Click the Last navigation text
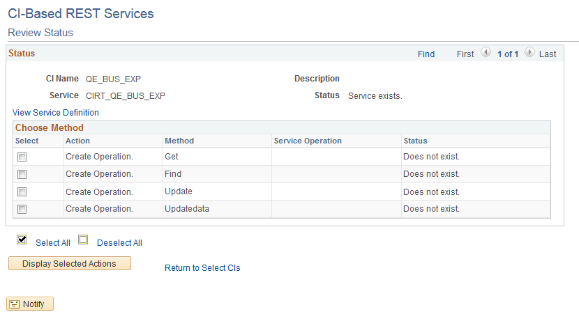The width and height of the screenshot is (579, 321). 548,54
